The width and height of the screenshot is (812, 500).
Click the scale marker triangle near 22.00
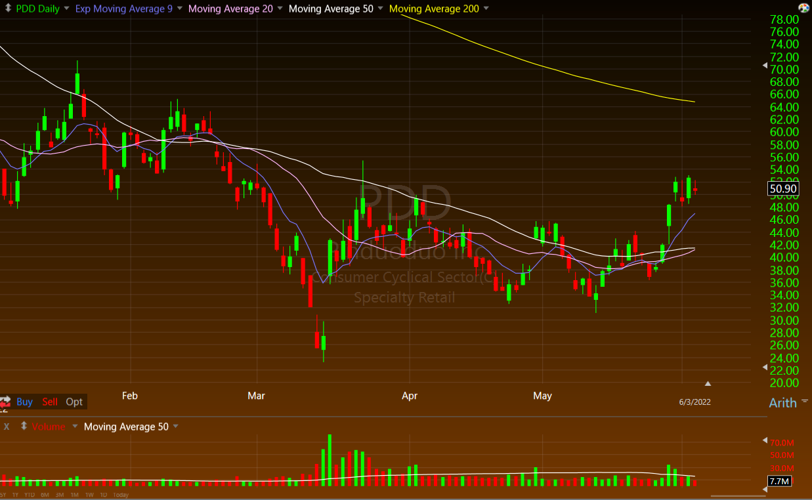(765, 367)
